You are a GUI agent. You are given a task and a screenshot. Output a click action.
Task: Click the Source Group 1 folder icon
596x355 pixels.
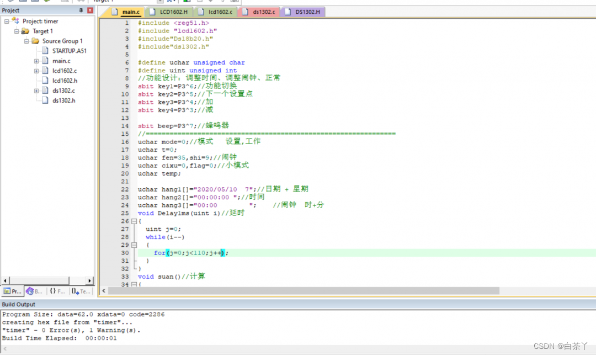[35, 41]
